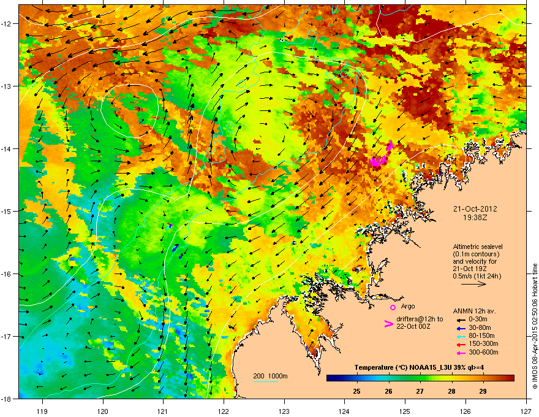Click the Temperature NOAA15_L3U color bar title
The image size is (539, 417).
click(x=419, y=368)
